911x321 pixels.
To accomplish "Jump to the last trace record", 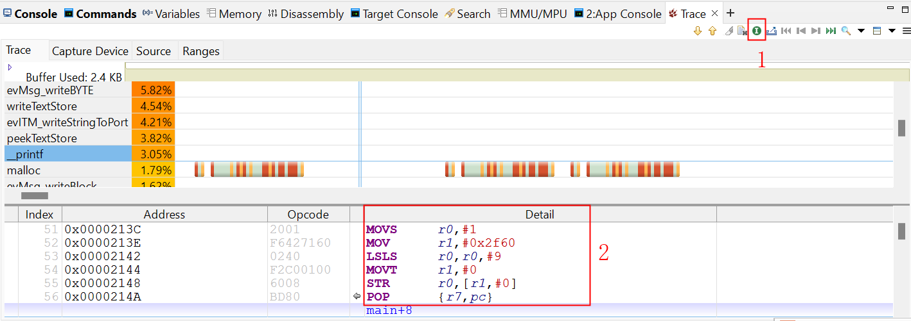I will [x=831, y=31].
